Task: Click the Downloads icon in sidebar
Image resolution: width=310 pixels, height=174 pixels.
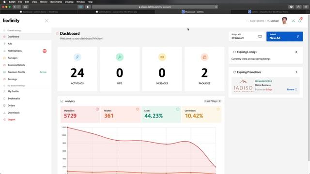Action: click(4, 113)
